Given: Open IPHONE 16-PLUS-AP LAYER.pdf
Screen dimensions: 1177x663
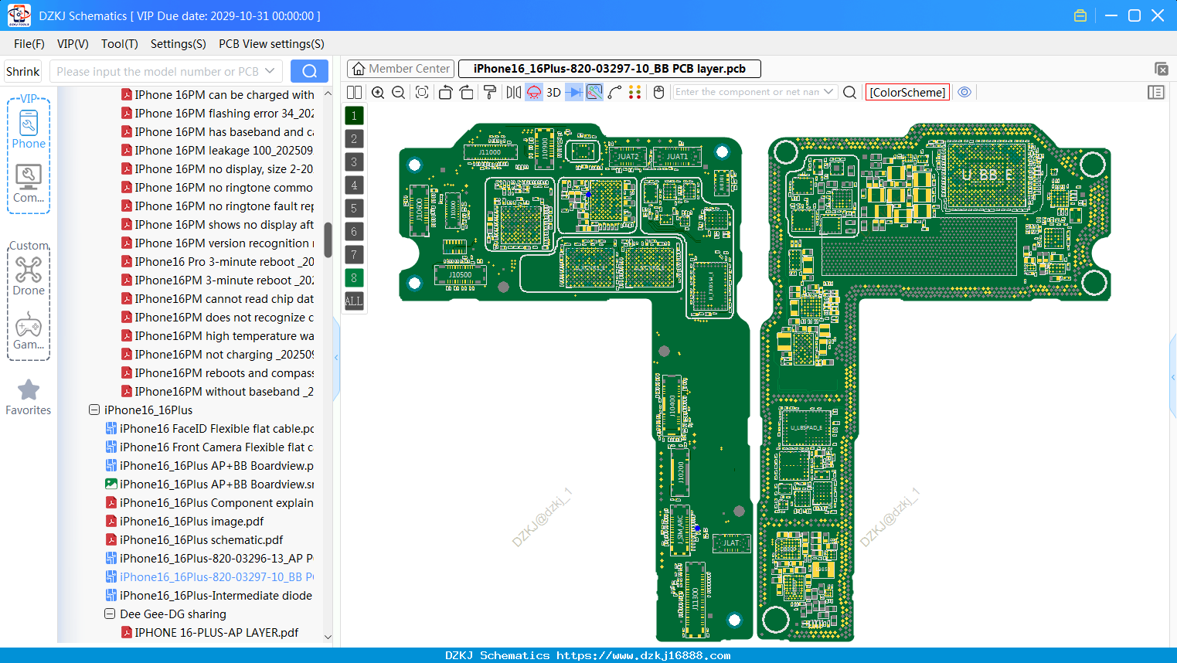Looking at the screenshot, I should point(210,633).
